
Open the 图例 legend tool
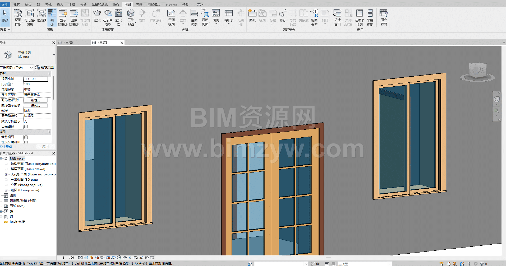click(216, 16)
